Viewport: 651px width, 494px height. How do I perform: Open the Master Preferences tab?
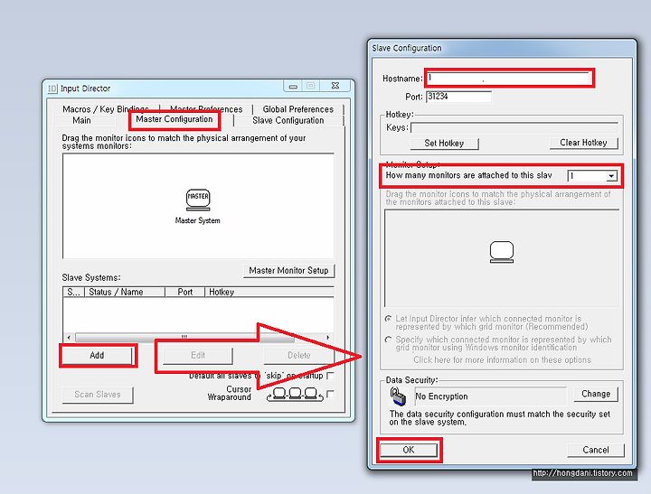pos(206,109)
